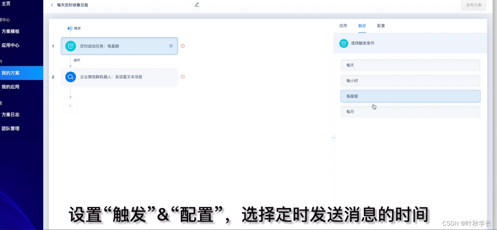Click the trigger icon beside 选择触发条件

(344, 43)
